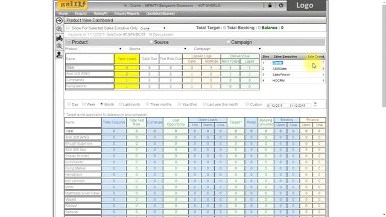
Task: Click the refresh icon beside custom dates
Action: coord(315,104)
